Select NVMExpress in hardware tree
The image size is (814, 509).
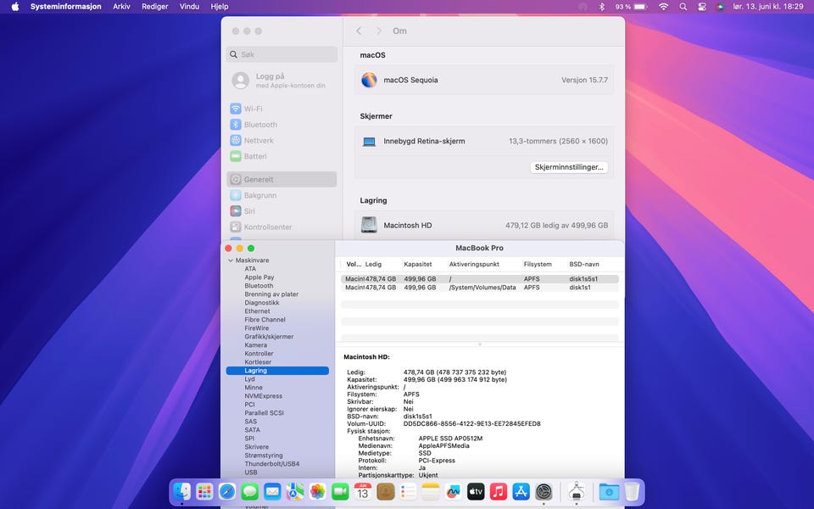click(263, 396)
